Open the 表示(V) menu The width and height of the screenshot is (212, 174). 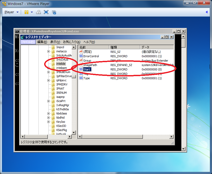[55, 42]
